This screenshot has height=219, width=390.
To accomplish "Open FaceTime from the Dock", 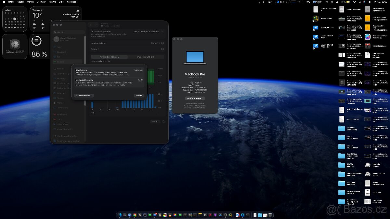I will (x=180, y=215).
